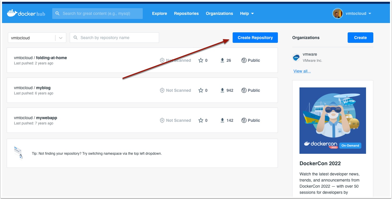
Task: Click "Last pushed: 7 years ago" text
Action: pos(34,123)
